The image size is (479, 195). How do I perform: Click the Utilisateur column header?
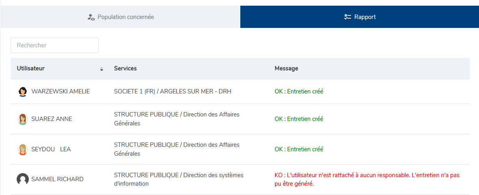click(30, 68)
